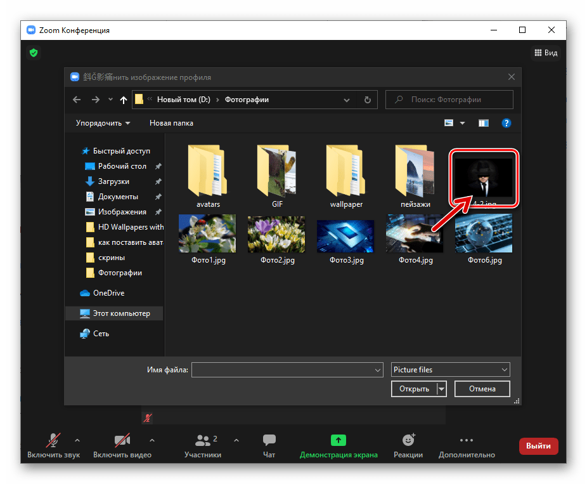Click the green shield encryption icon
This screenshot has width=587, height=484.
tap(34, 53)
